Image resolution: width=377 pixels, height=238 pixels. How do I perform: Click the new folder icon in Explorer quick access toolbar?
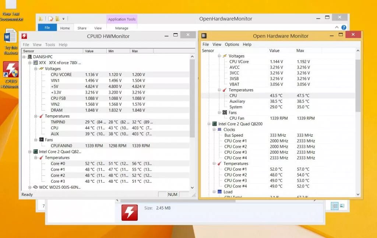point(57,19)
